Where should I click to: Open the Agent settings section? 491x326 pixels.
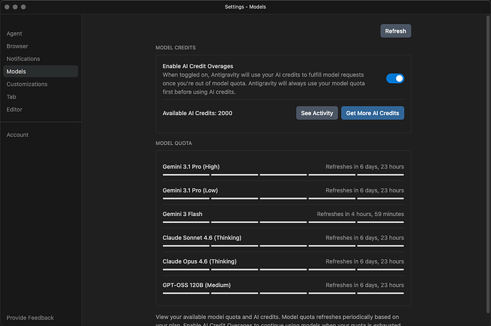point(14,33)
